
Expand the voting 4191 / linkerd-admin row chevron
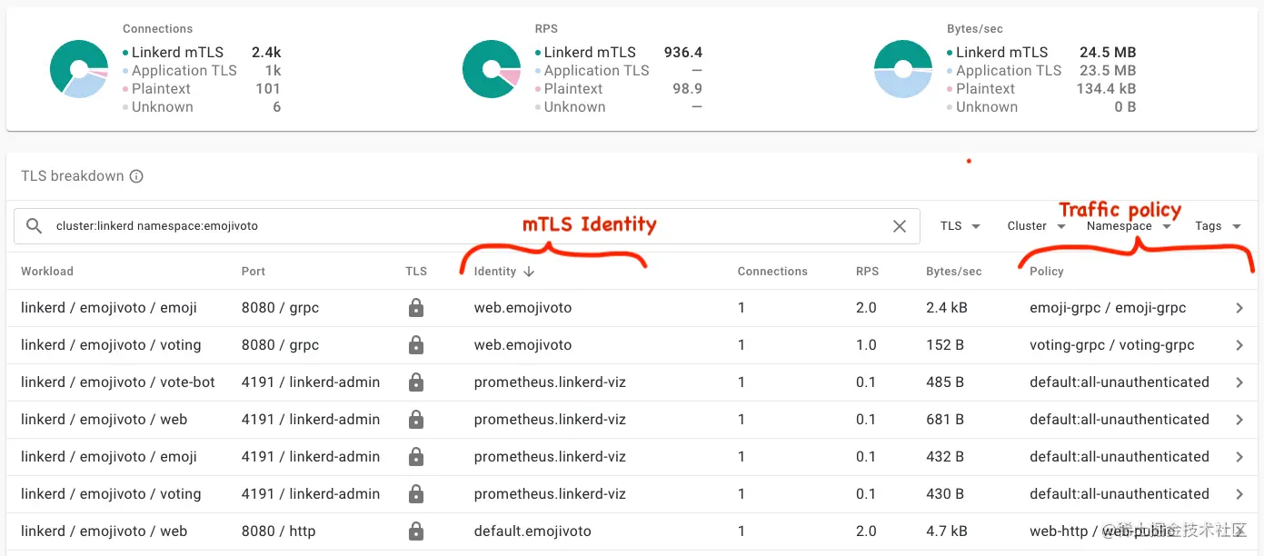1239,494
